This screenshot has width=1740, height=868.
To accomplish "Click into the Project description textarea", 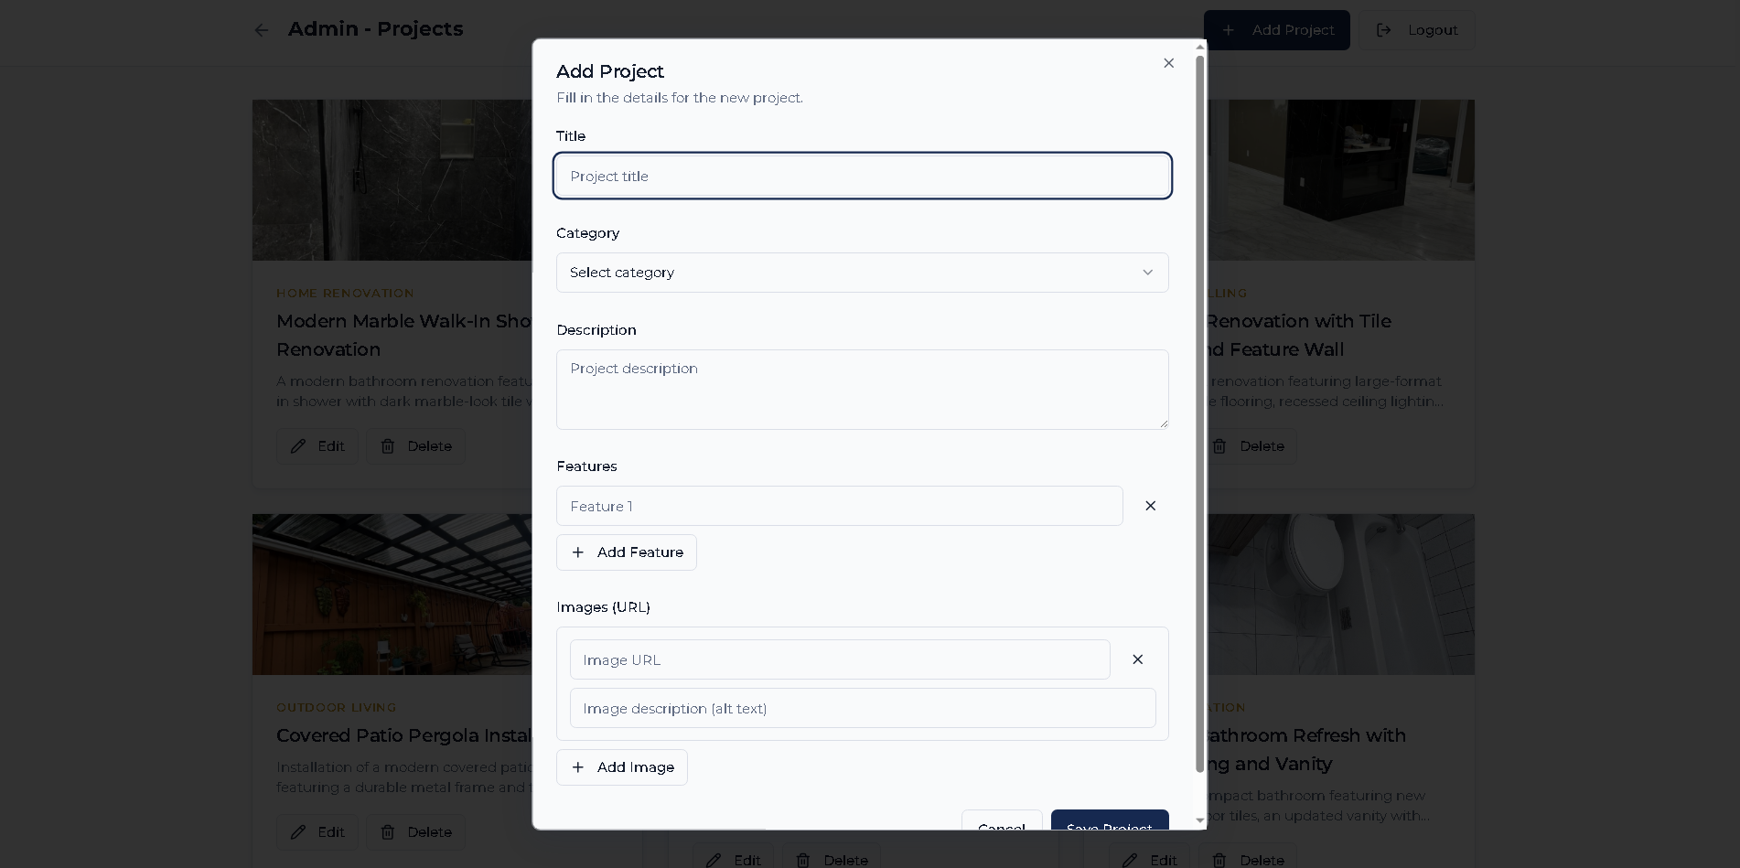I will click(862, 390).
